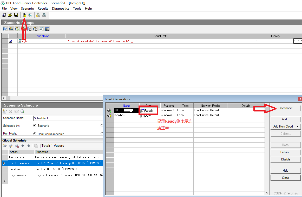The width and height of the screenshot is (302, 197).
Task: Click the yellow linked-rings toolbar icon
Action: 38,15
